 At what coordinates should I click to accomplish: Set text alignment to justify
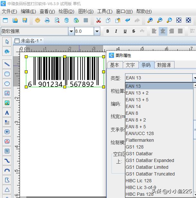point(180,31)
